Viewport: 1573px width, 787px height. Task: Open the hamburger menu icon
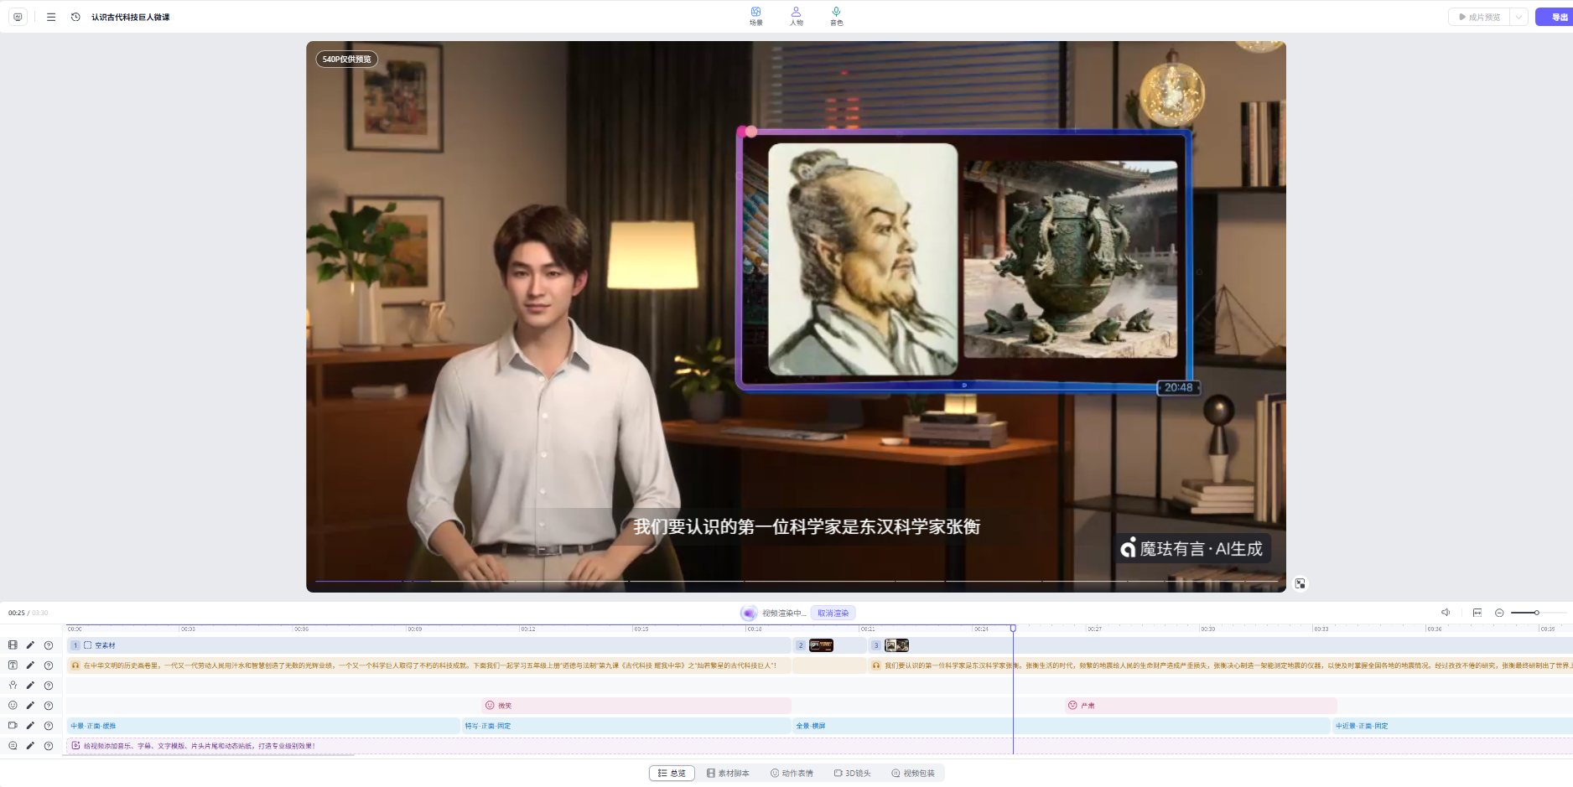51,17
